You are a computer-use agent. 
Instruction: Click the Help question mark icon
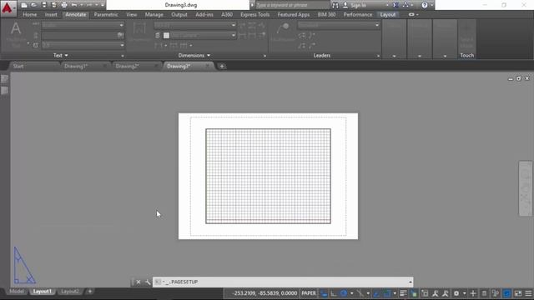(x=425, y=5)
